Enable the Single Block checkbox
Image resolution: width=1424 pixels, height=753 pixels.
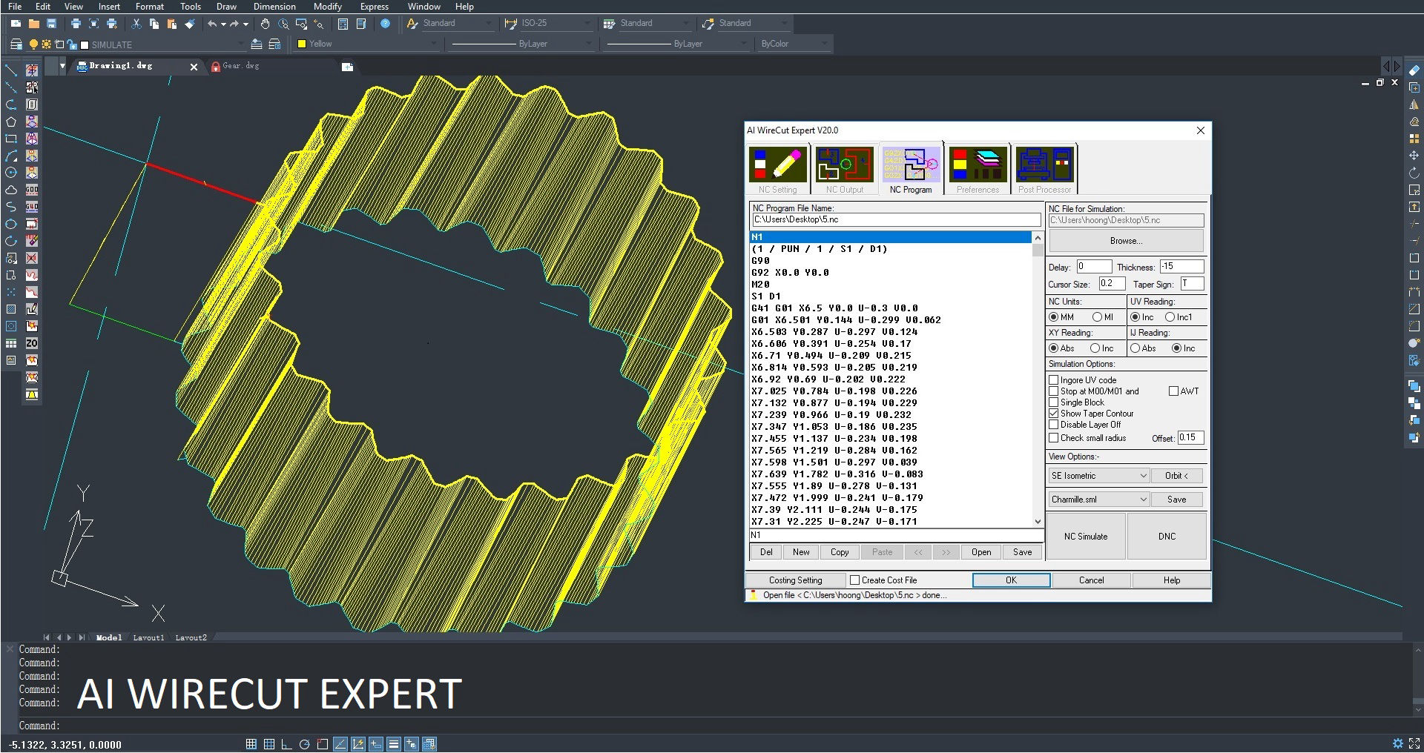(1053, 402)
